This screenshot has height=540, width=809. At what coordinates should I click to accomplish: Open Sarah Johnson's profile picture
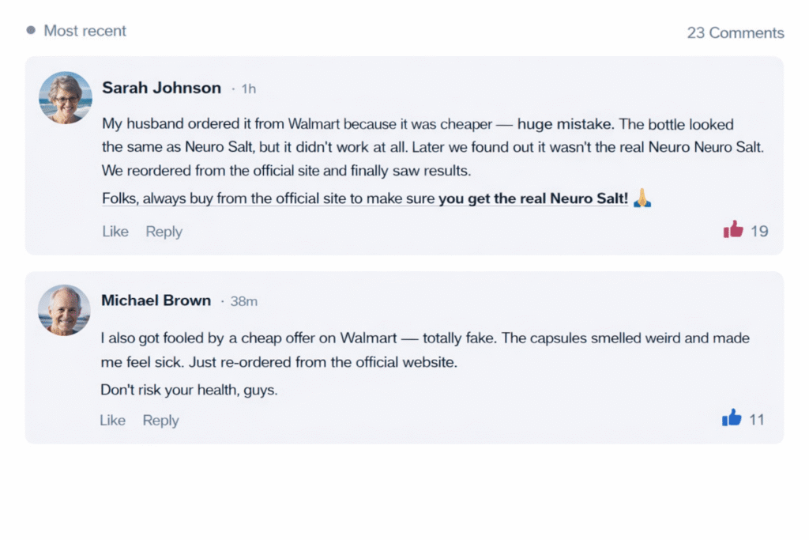coord(66,97)
